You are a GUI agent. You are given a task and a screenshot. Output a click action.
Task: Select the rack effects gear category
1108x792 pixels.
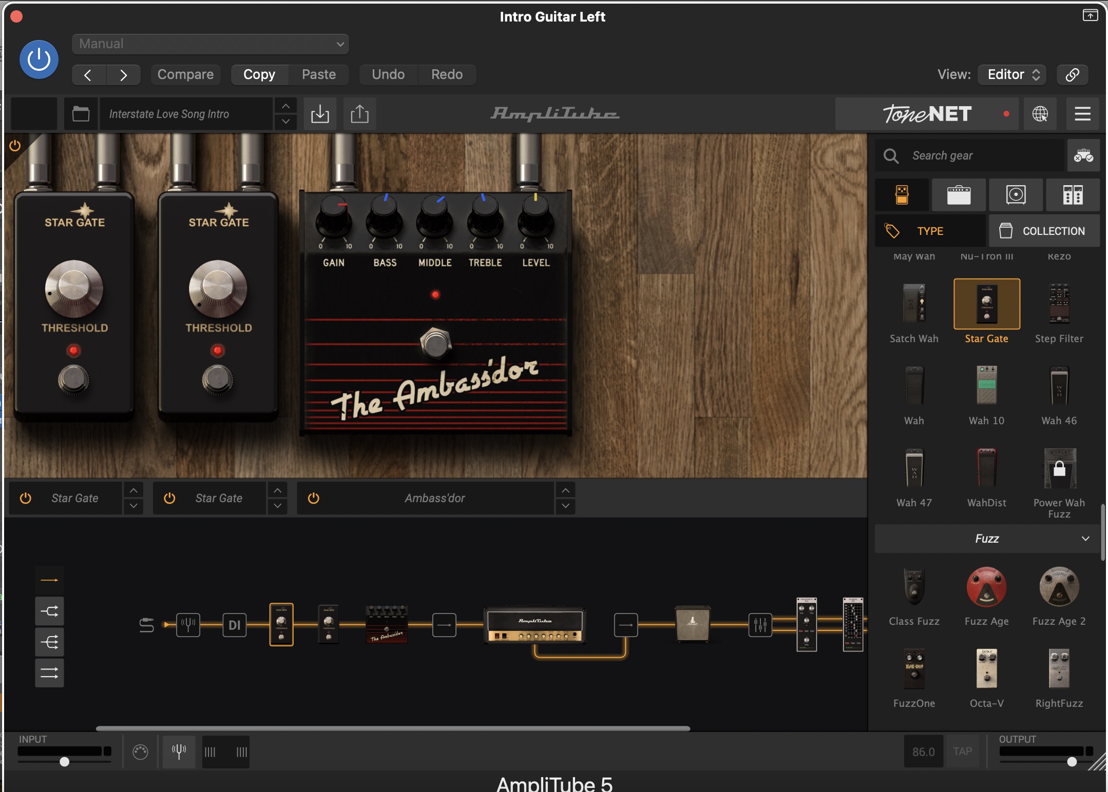point(1073,195)
